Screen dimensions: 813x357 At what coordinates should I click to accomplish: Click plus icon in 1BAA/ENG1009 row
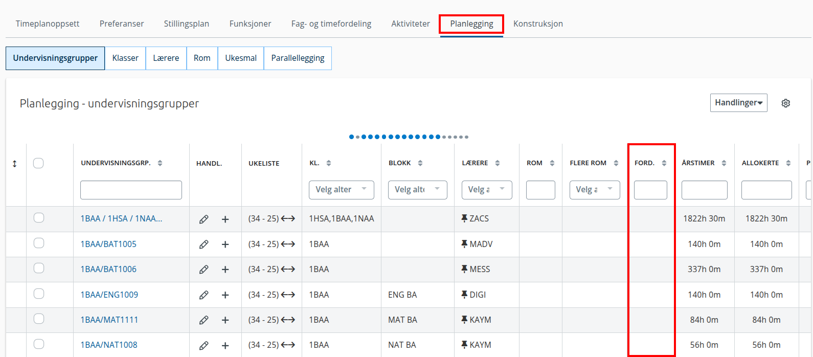225,295
